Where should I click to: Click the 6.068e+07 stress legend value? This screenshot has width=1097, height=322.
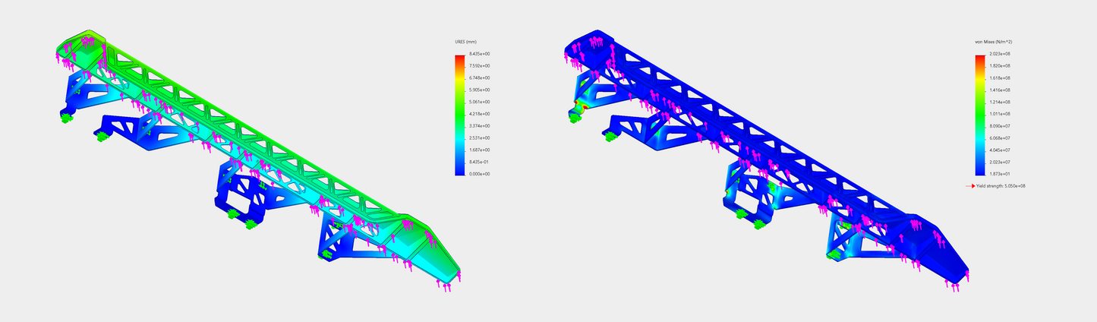click(x=999, y=138)
